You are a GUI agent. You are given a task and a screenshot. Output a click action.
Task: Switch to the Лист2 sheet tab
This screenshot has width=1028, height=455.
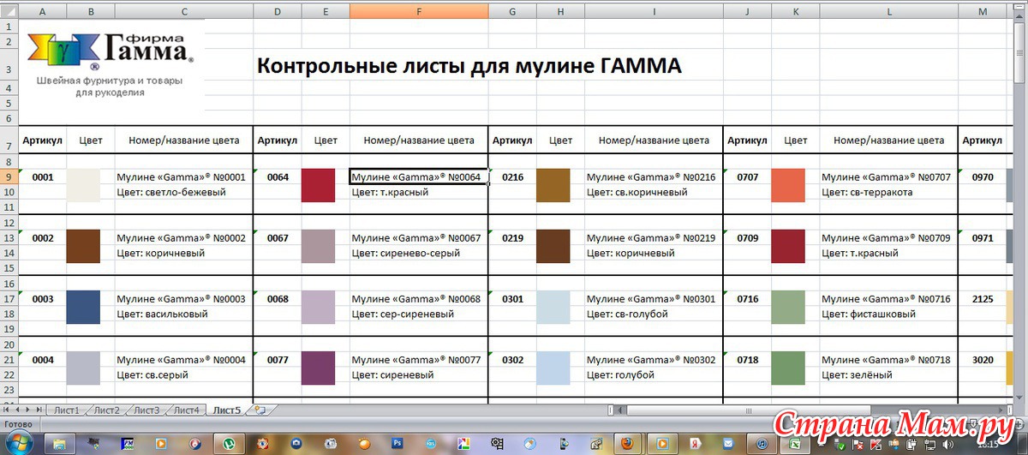point(107,410)
